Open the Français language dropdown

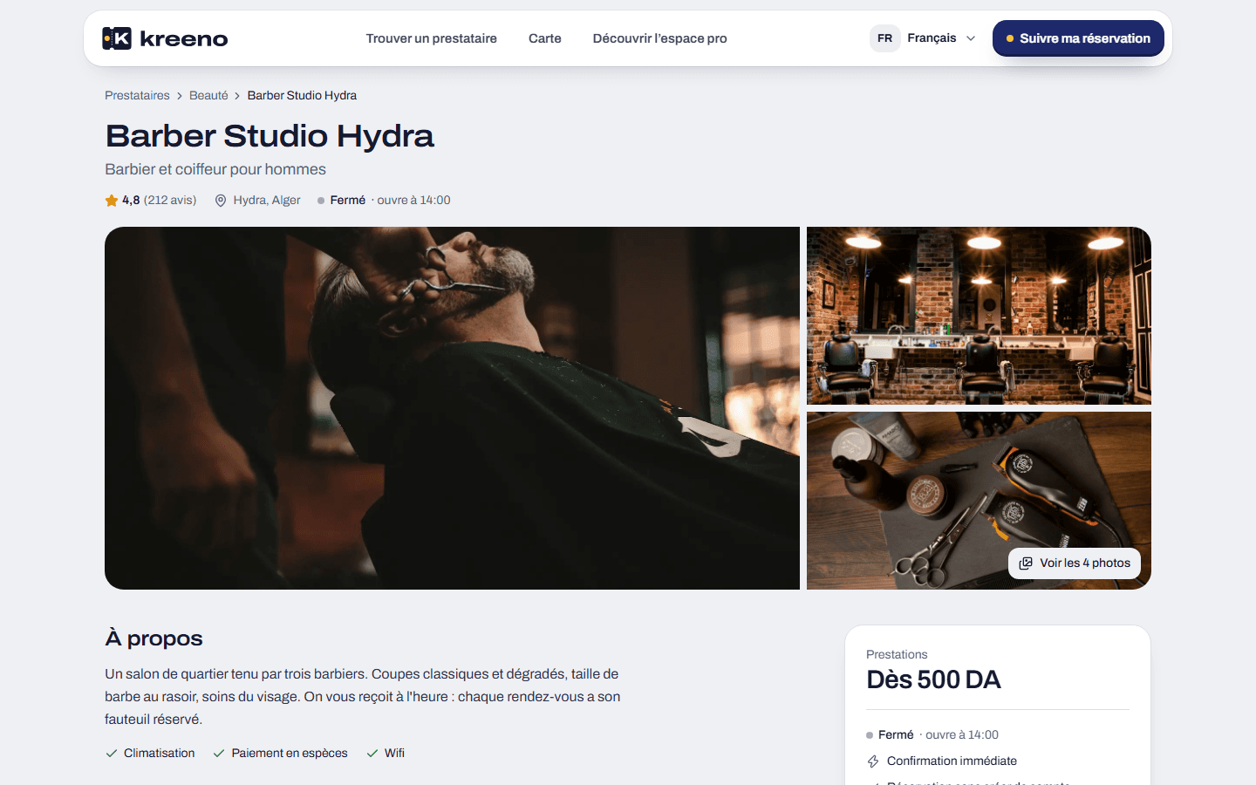(x=923, y=38)
